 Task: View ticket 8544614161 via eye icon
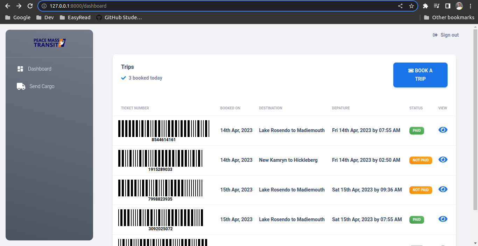443,130
